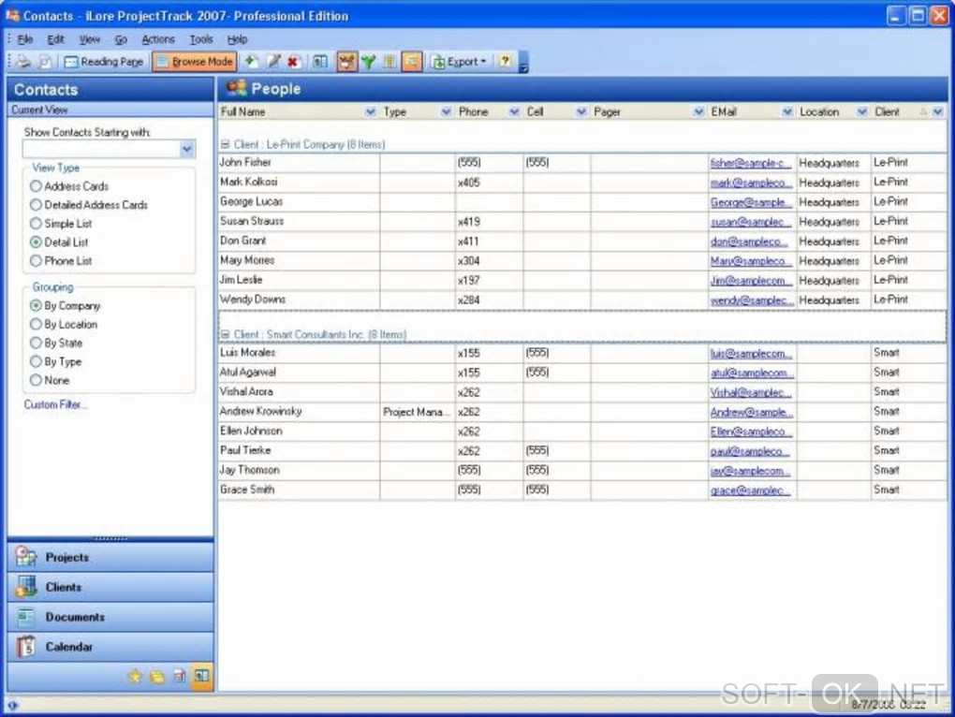Collapse the Smart Consultants Inc. group
Screen dimensions: 955x717
tap(225, 335)
